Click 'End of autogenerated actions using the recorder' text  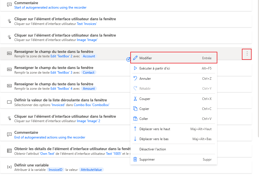(x=50, y=137)
